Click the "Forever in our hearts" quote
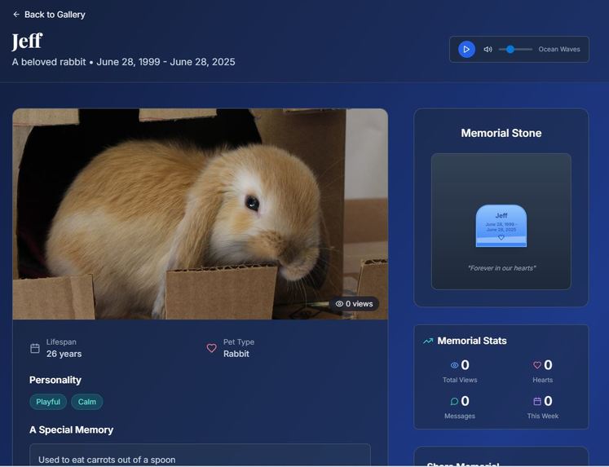 pos(501,268)
